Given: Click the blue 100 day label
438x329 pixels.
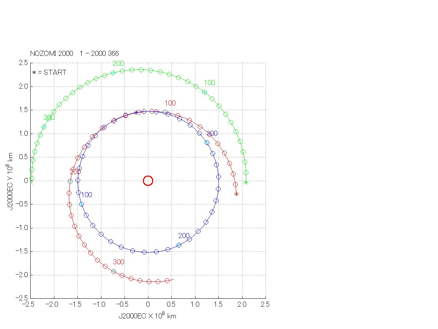Looking at the screenshot, I should pyautogui.click(x=86, y=195).
